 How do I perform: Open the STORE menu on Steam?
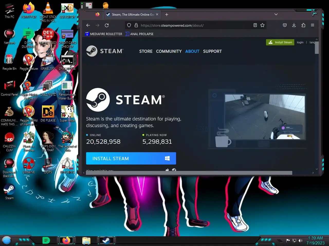(146, 51)
